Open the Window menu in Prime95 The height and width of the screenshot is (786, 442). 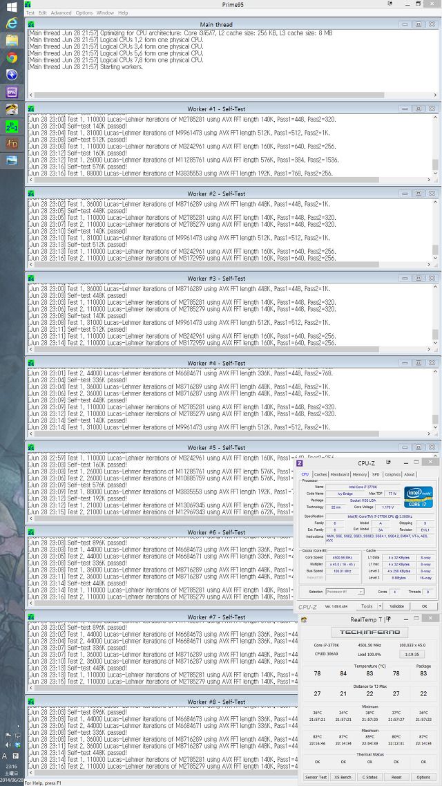pos(105,12)
